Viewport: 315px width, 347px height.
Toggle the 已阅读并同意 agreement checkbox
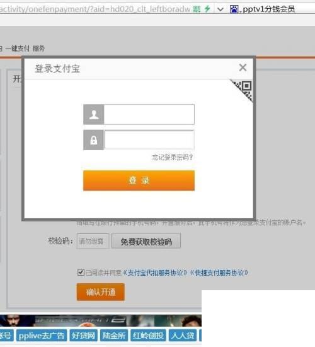[x=81, y=273]
